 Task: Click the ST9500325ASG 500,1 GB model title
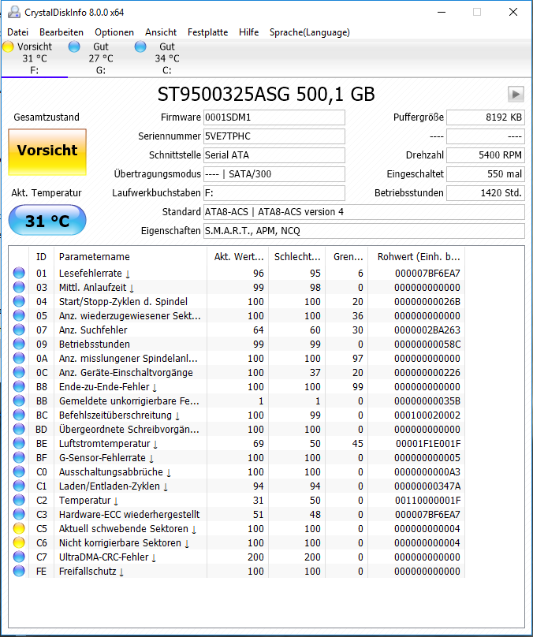click(266, 95)
